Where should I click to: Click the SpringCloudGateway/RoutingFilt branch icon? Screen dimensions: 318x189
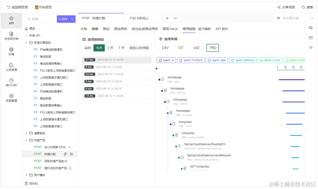(179, 146)
